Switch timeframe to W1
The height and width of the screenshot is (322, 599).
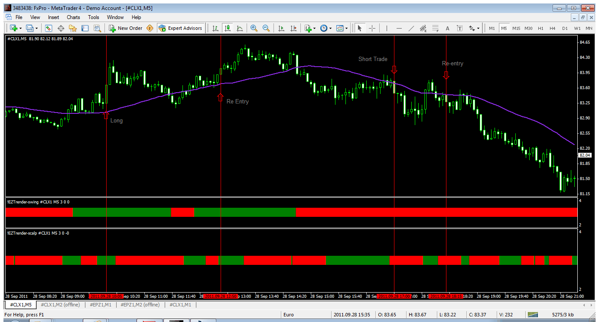[577, 28]
